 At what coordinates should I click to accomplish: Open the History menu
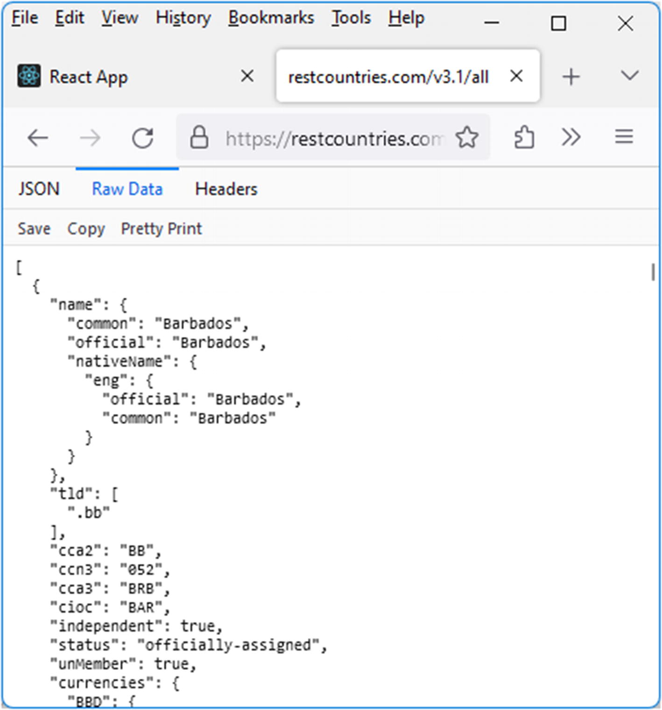pos(183,18)
